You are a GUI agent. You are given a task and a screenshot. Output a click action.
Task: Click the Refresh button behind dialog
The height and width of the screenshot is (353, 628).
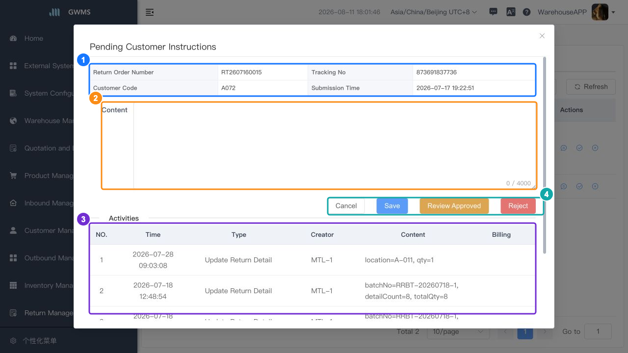point(591,87)
